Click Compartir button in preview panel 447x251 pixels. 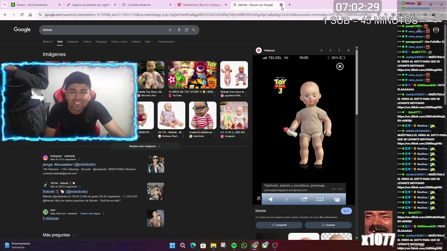279,225
